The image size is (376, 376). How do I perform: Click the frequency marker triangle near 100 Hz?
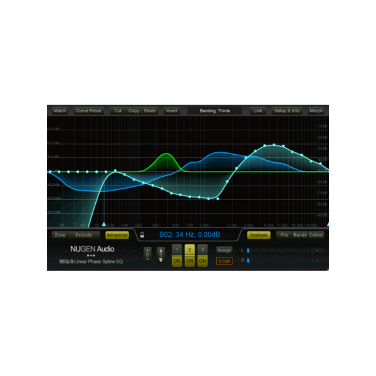[x=104, y=224]
